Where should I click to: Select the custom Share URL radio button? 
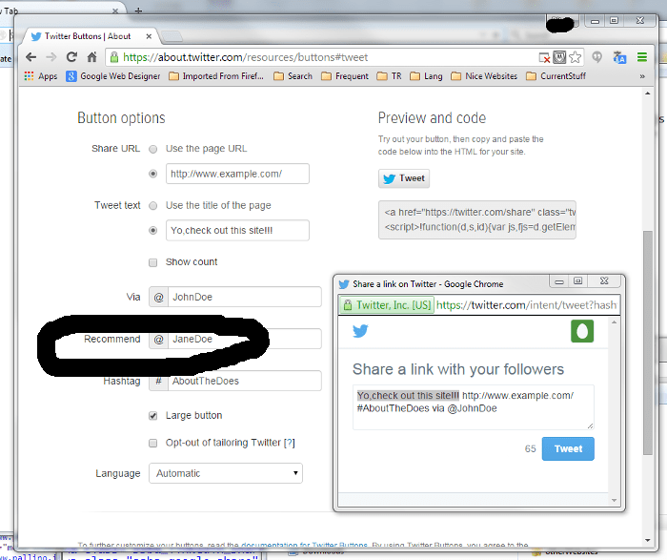coord(153,174)
